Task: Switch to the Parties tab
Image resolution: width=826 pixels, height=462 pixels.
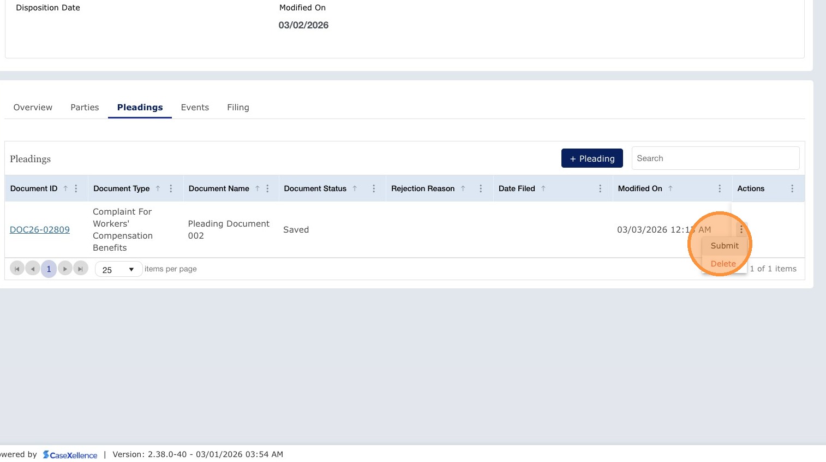Action: [x=85, y=108]
